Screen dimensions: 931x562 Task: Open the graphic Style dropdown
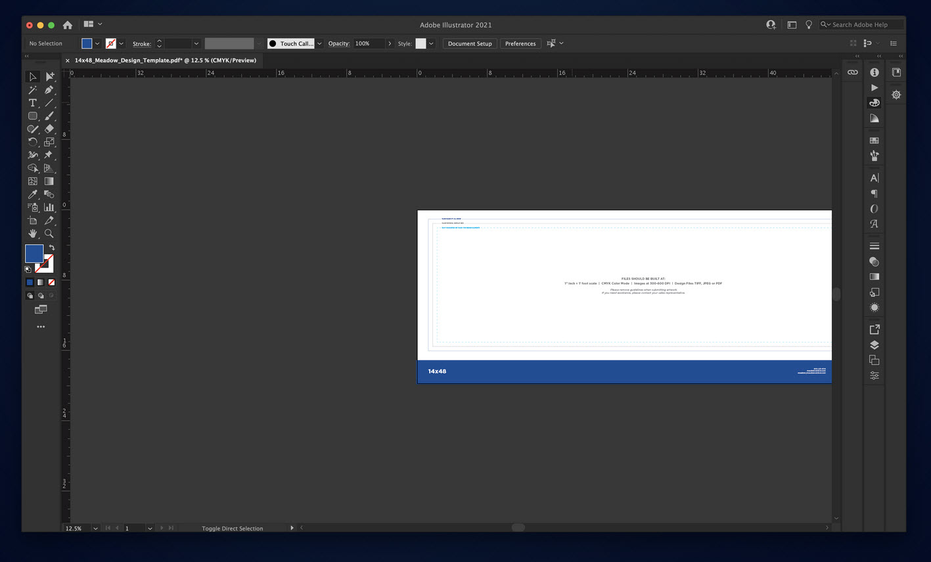click(x=431, y=43)
